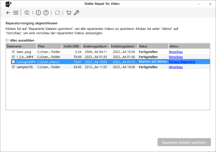The height and width of the screenshot is (152, 216).
Task: Click Voraus Reparatur link for Corrupt.MP4
Action: (x=182, y=62)
